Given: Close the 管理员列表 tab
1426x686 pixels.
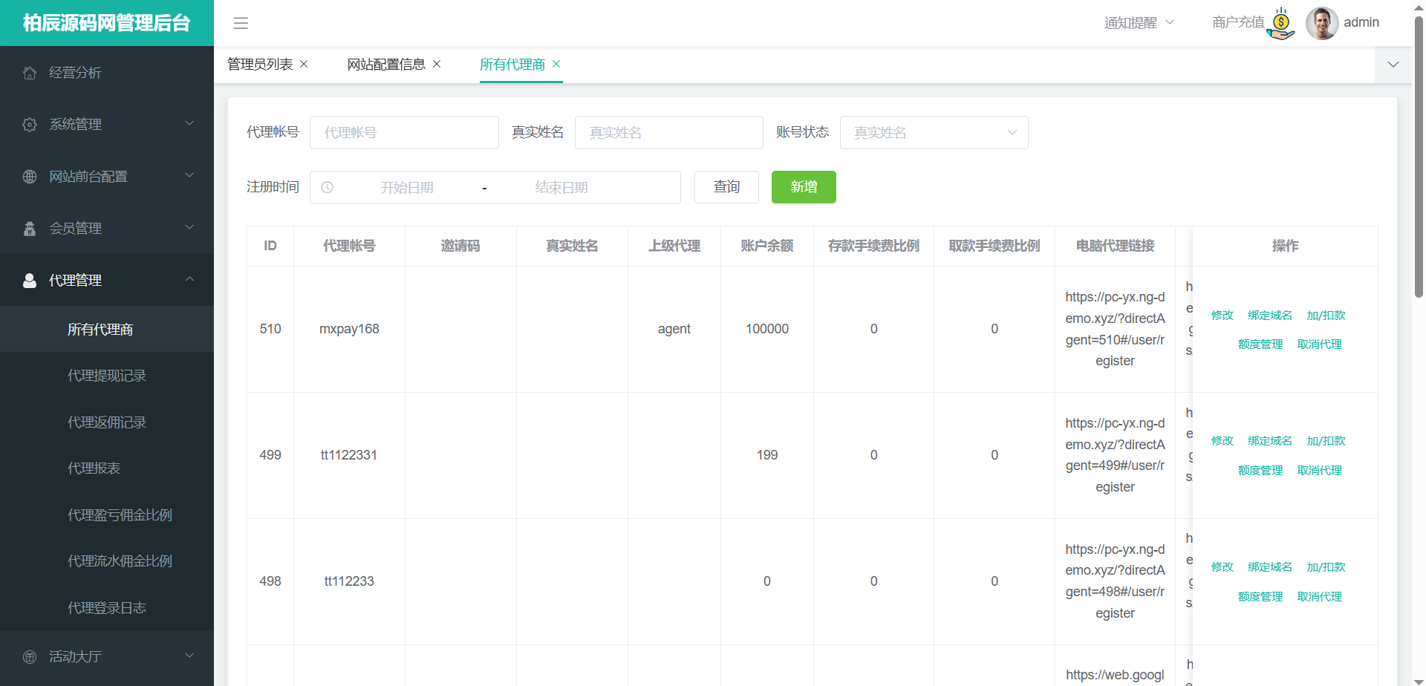Looking at the screenshot, I should click(304, 65).
